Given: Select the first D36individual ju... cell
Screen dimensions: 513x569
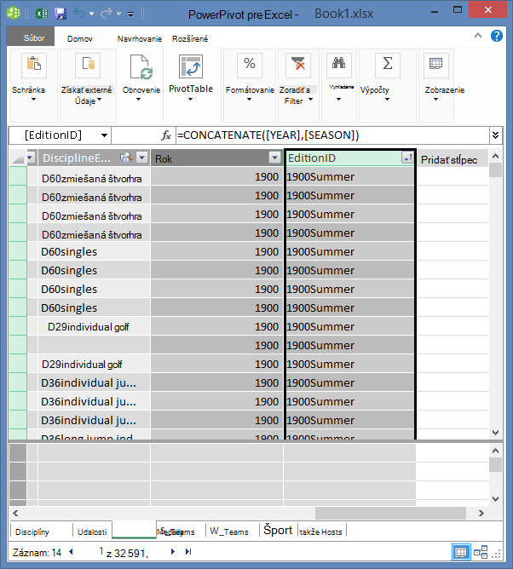Looking at the screenshot, I should 94,382.
